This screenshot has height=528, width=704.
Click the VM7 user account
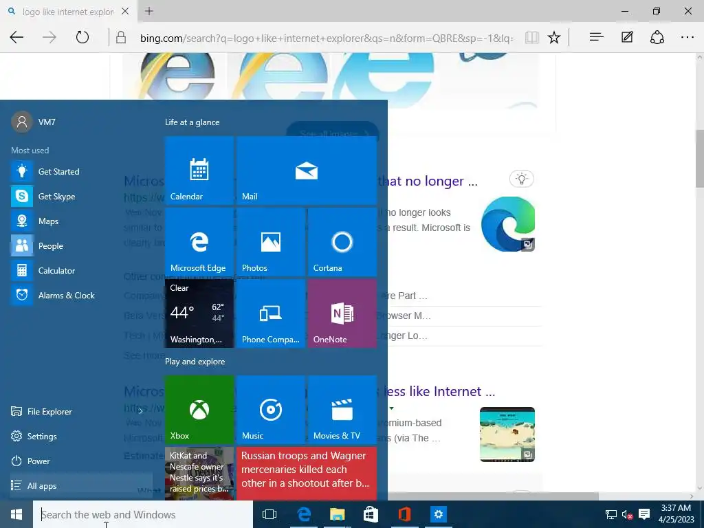[x=34, y=122]
